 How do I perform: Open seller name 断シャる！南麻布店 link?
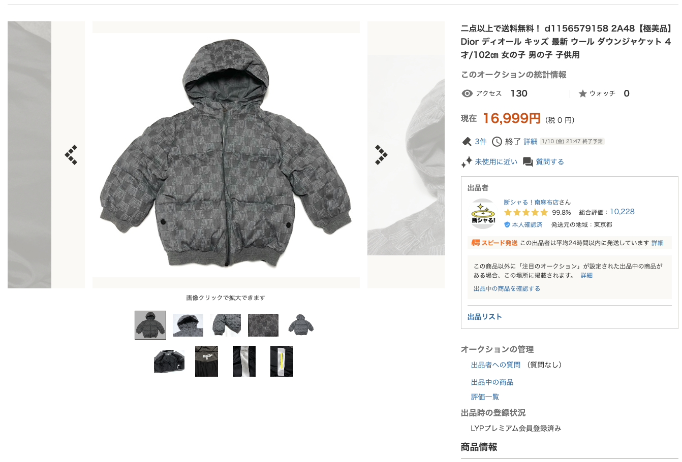tap(531, 202)
